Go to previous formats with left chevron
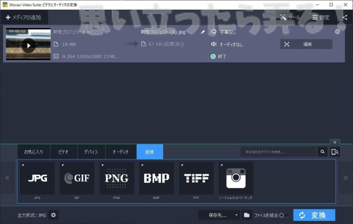Viewport: 353px width, 224px height. (x=8, y=178)
